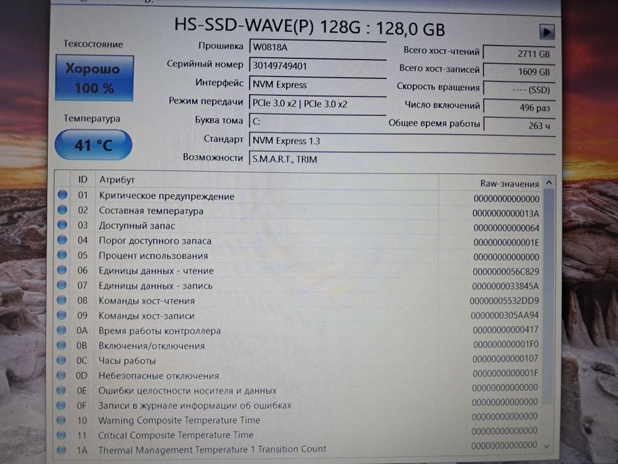The image size is (618, 464).
Task: Select raw value 000000000013A
Action: (x=505, y=213)
